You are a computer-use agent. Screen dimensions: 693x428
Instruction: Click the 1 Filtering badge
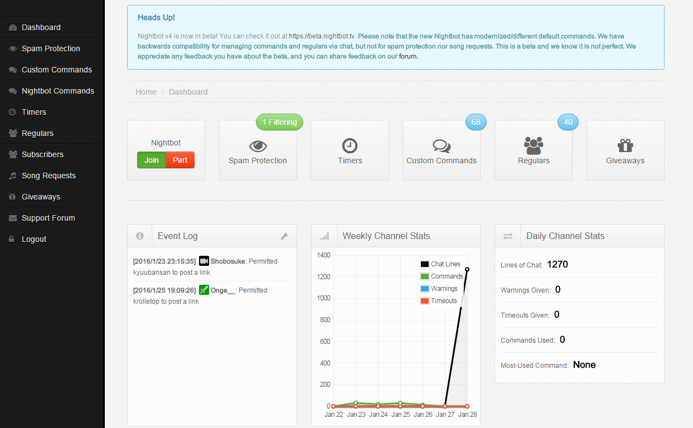point(279,122)
